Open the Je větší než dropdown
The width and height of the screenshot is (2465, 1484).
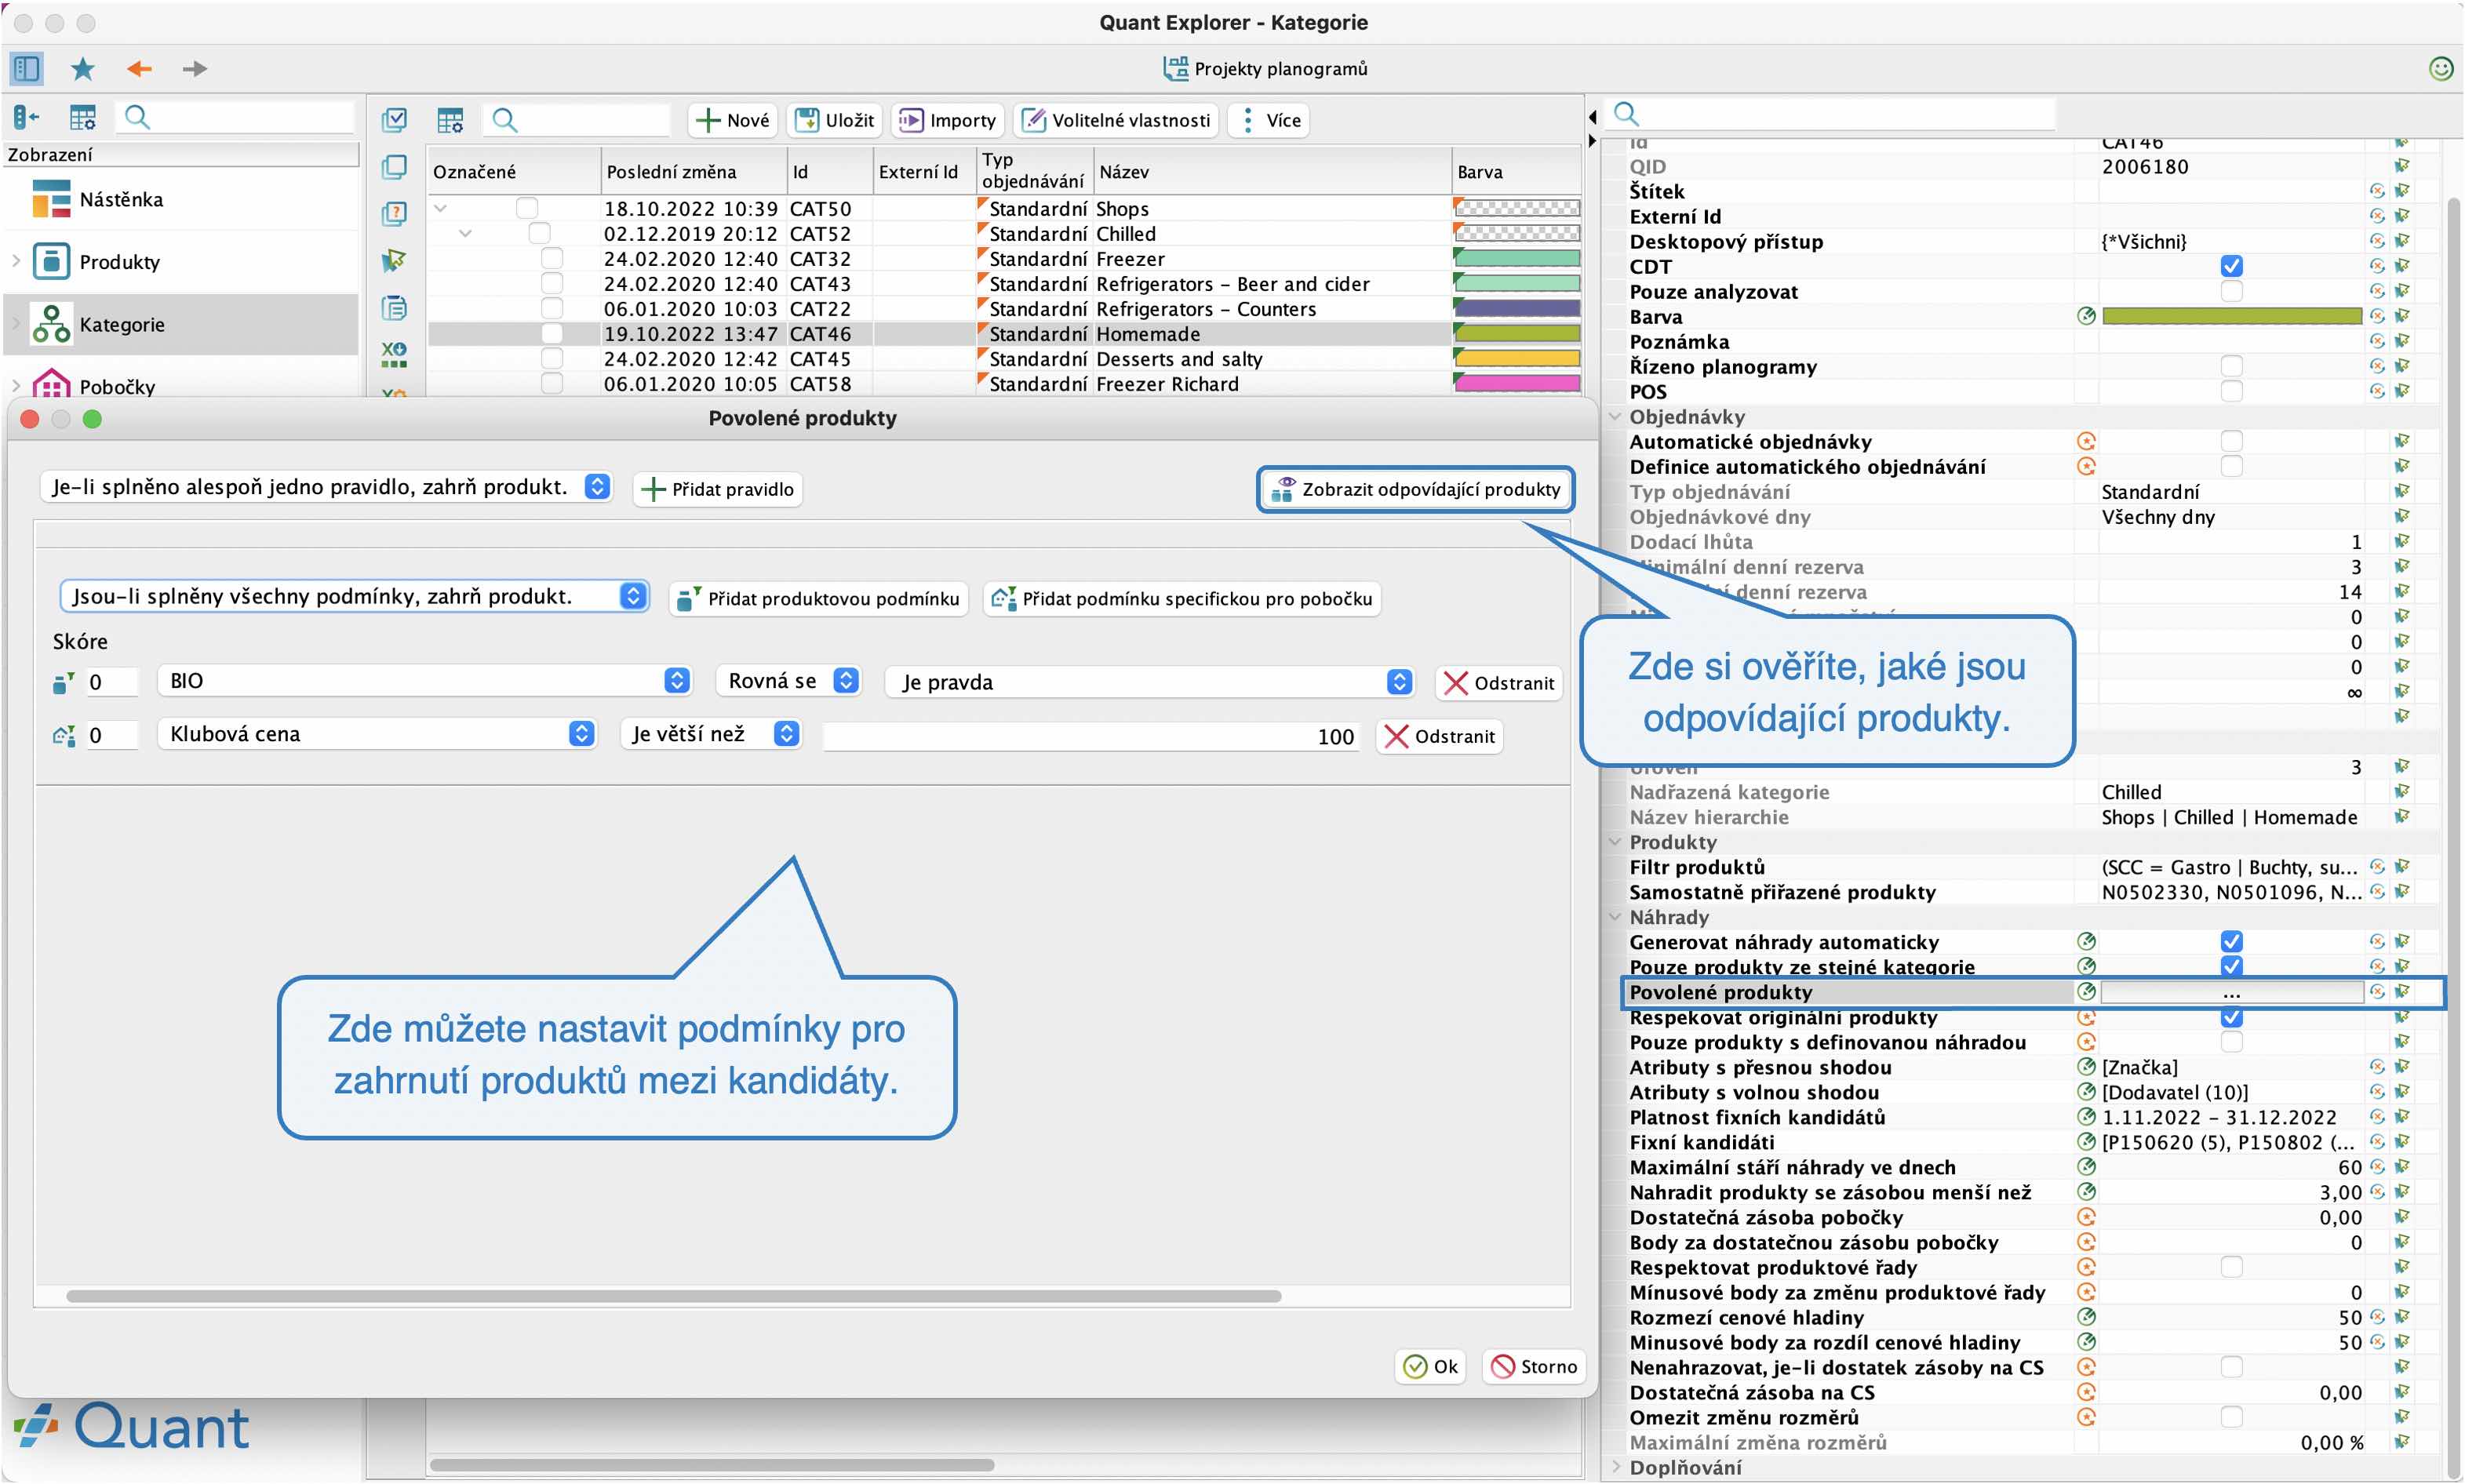[711, 734]
